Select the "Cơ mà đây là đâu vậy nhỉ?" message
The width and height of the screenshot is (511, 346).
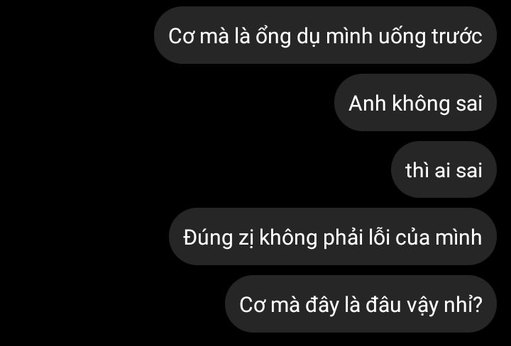coord(361,304)
